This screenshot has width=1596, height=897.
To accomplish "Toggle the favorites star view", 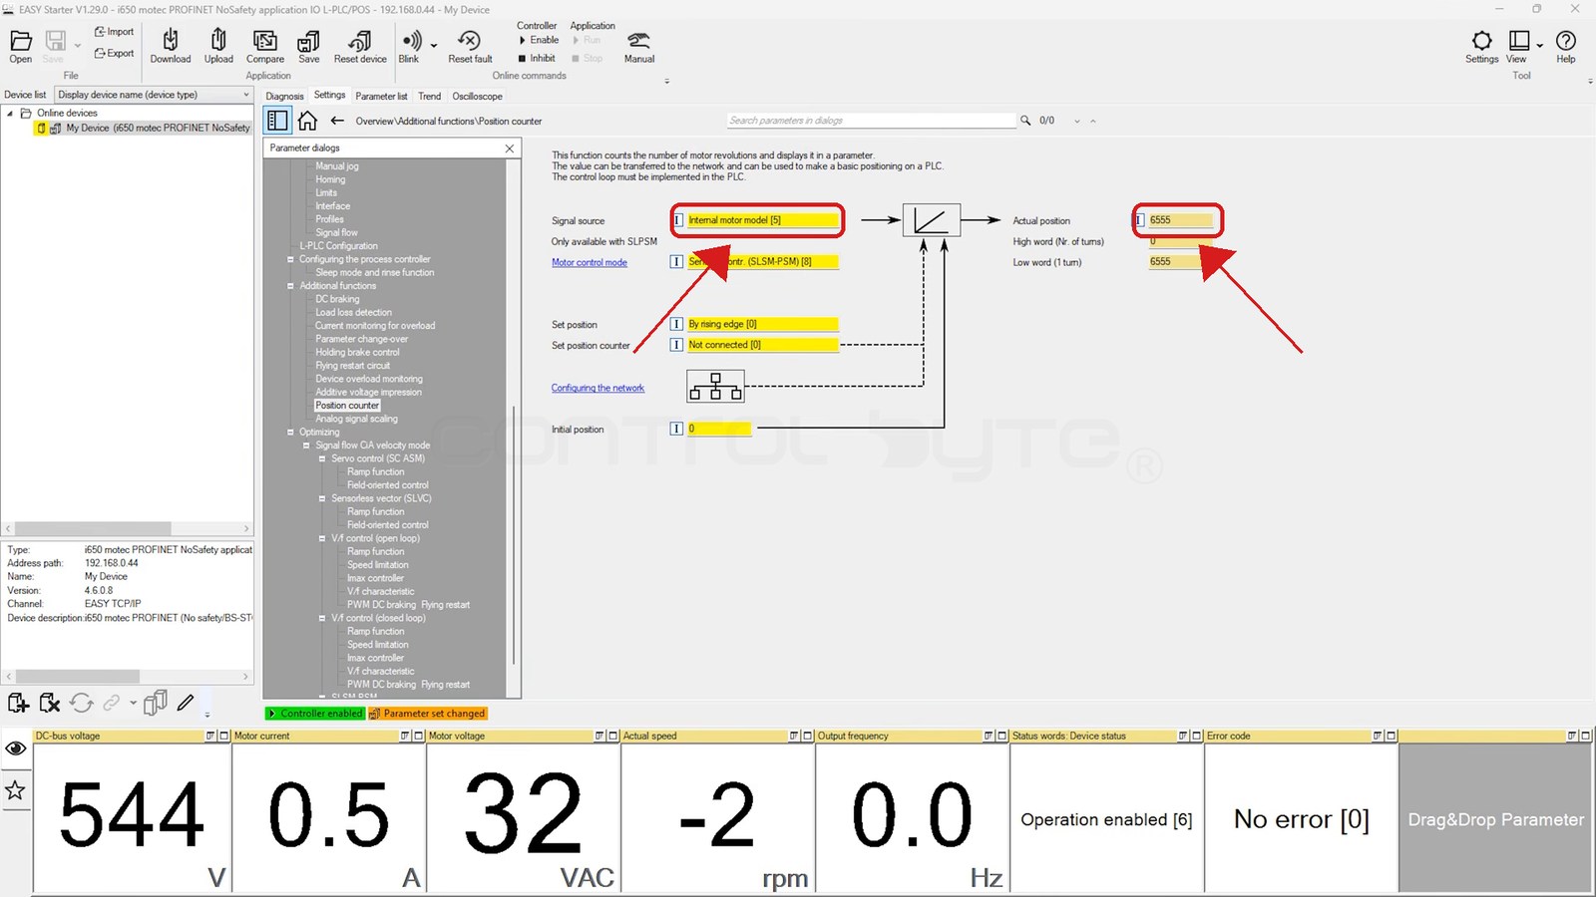I will (15, 790).
